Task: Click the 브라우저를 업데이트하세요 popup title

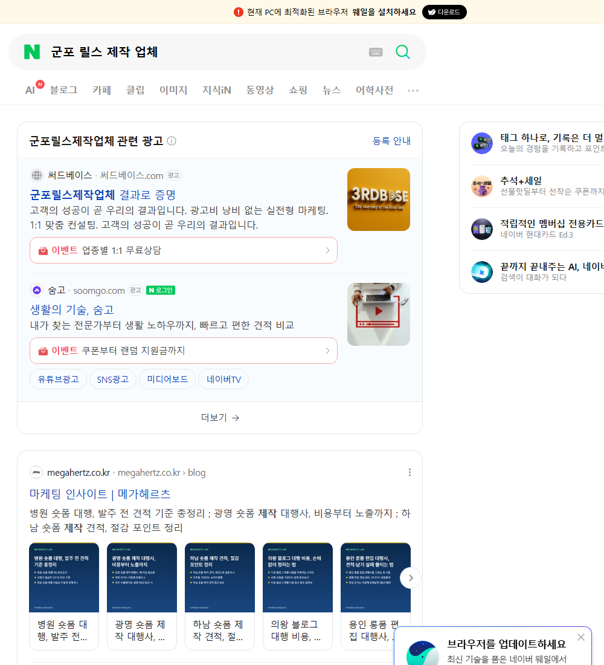Action: pos(507,644)
